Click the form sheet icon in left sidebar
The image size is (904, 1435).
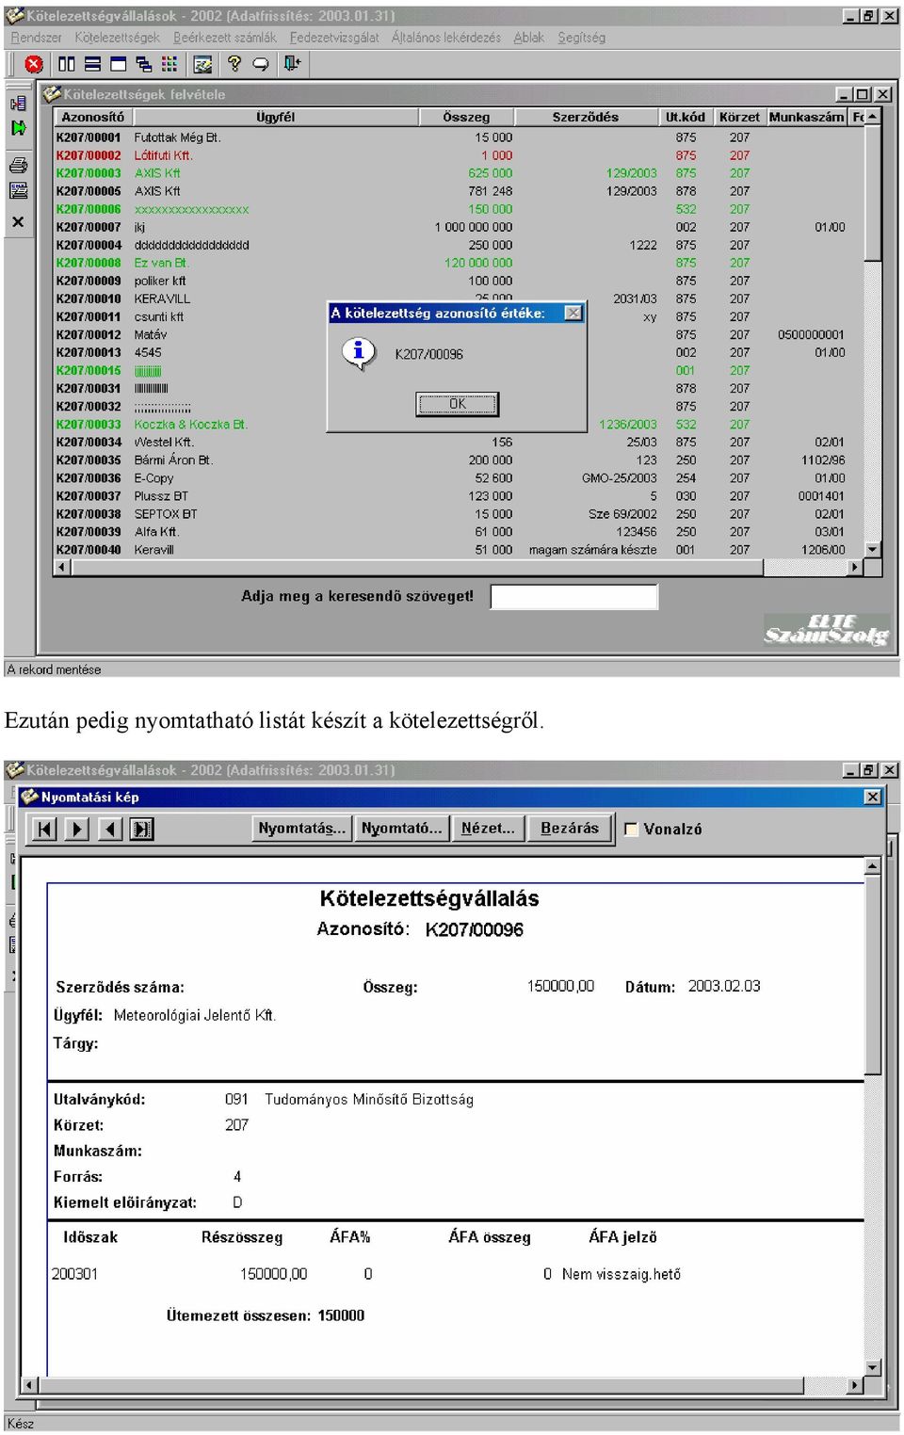pos(18,191)
